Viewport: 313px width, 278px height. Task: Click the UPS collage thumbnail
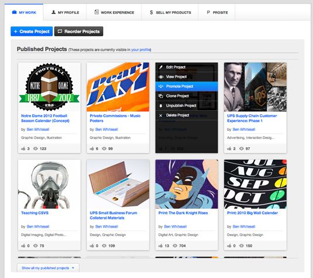(255, 87)
